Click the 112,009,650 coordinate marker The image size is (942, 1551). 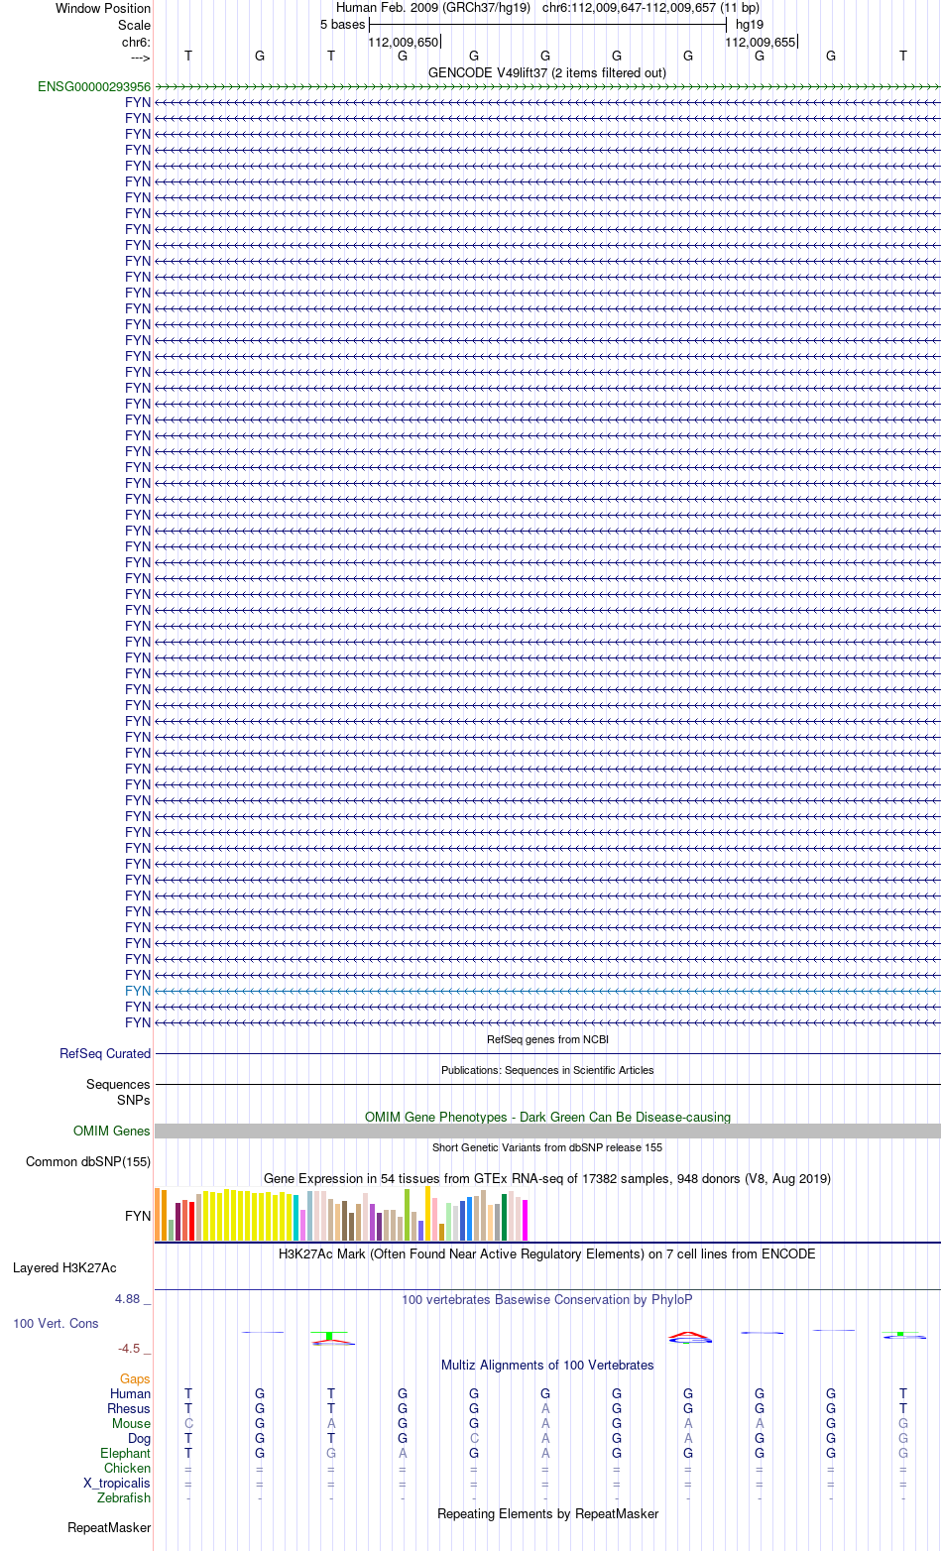pos(403,43)
